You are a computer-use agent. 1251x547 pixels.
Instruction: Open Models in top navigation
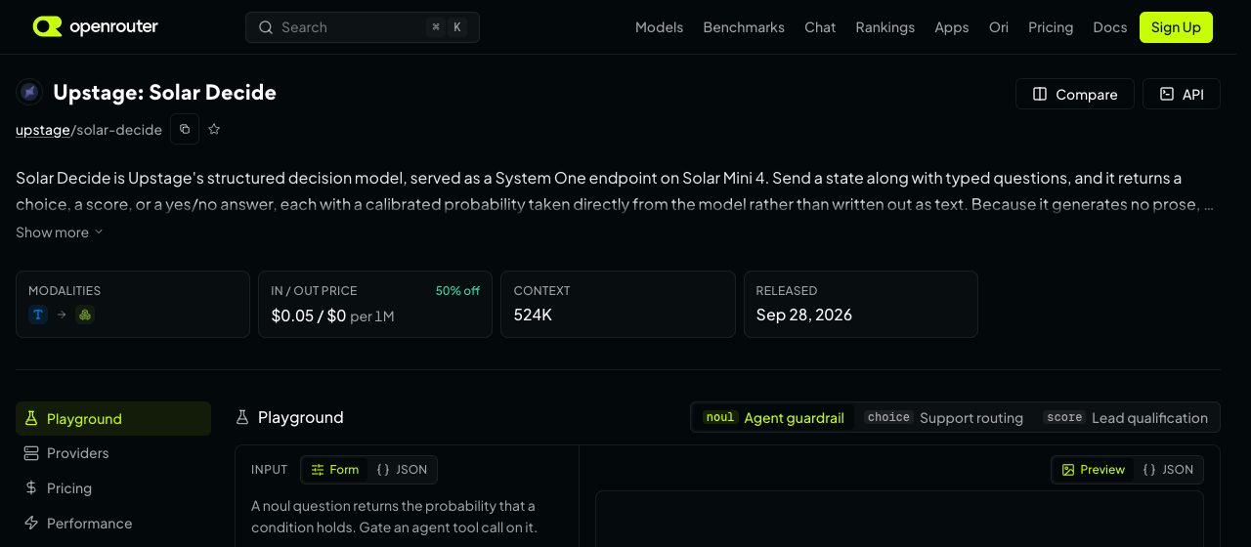click(x=659, y=27)
